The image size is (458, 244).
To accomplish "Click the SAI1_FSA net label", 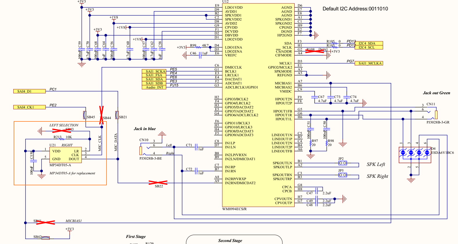I will 154,75.
